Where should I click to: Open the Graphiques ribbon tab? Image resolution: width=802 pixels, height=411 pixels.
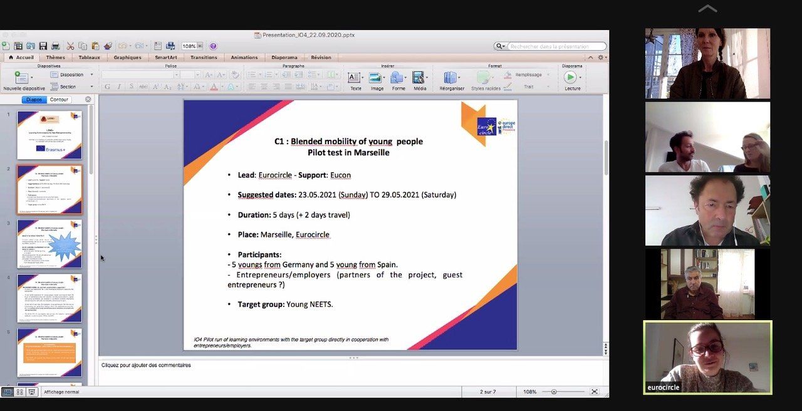pyautogui.click(x=127, y=57)
